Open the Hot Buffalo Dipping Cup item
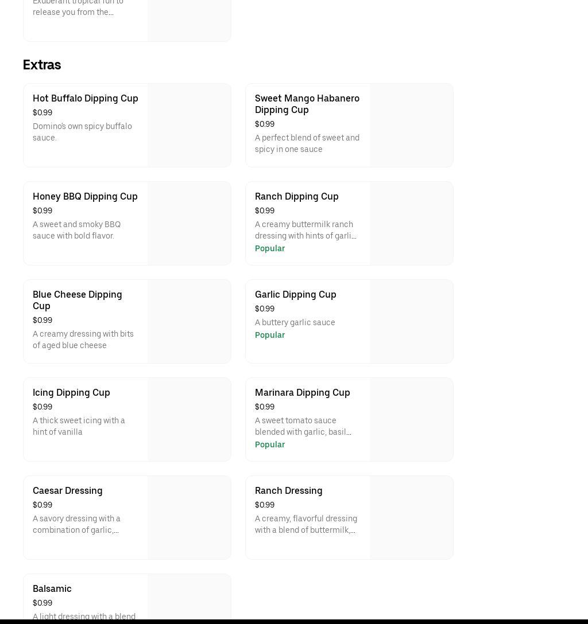Viewport: 588px width, 624px height. (x=85, y=98)
